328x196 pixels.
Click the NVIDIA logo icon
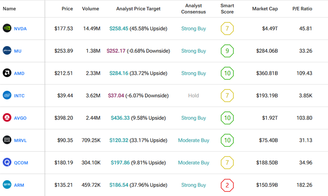tap(7, 29)
